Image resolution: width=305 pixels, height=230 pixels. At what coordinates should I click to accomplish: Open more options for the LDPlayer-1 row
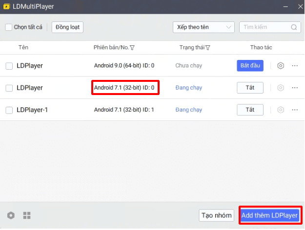point(295,110)
